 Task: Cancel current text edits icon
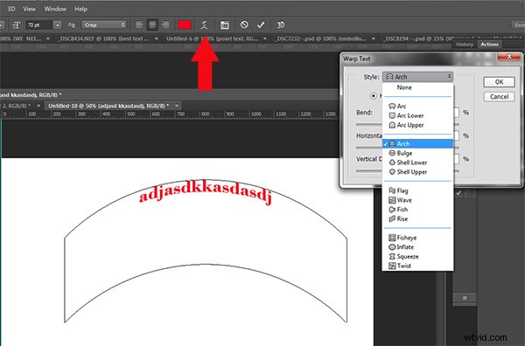244,24
